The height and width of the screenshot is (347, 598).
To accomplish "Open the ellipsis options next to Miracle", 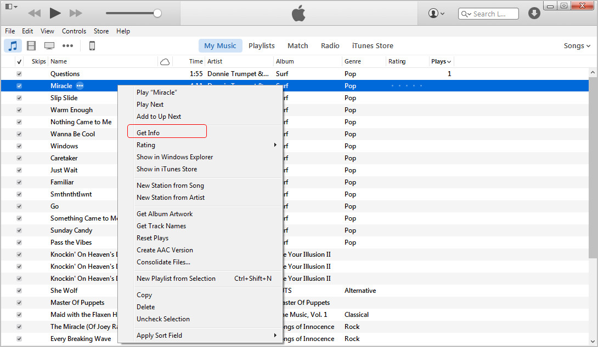I will click(80, 85).
